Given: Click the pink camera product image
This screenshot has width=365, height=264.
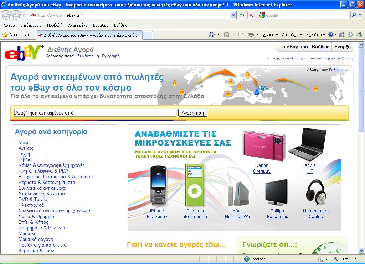Looking at the screenshot, I should (x=263, y=146).
